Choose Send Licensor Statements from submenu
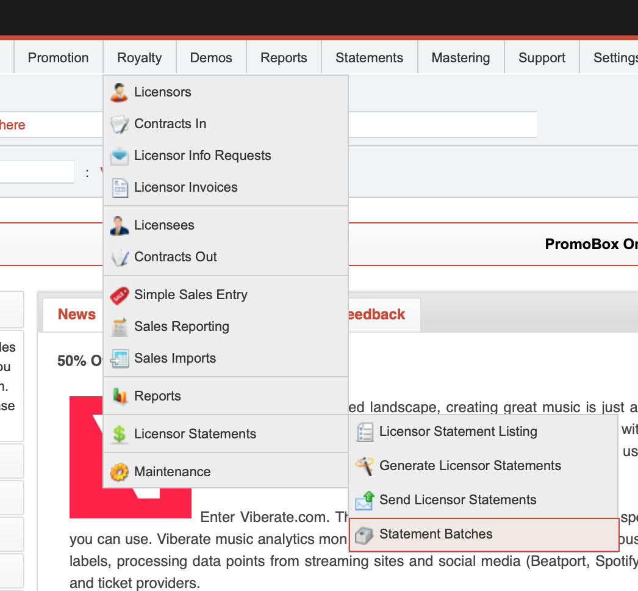This screenshot has width=638, height=591. click(457, 500)
